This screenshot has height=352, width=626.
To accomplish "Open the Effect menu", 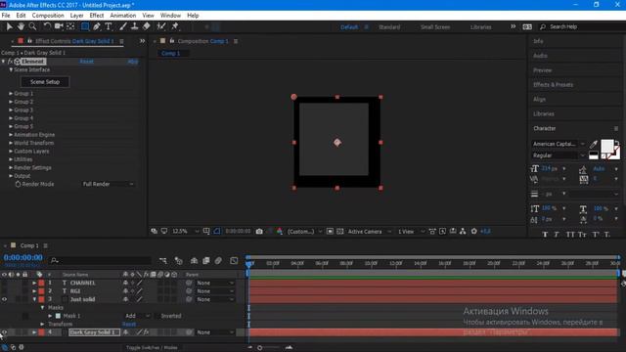I will pyautogui.click(x=97, y=16).
